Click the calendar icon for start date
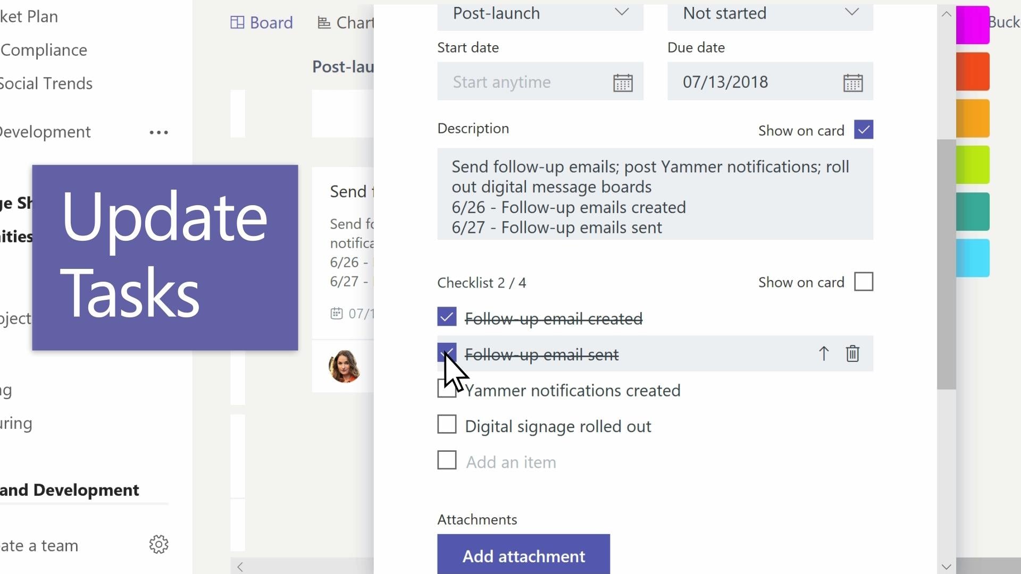 click(x=622, y=81)
